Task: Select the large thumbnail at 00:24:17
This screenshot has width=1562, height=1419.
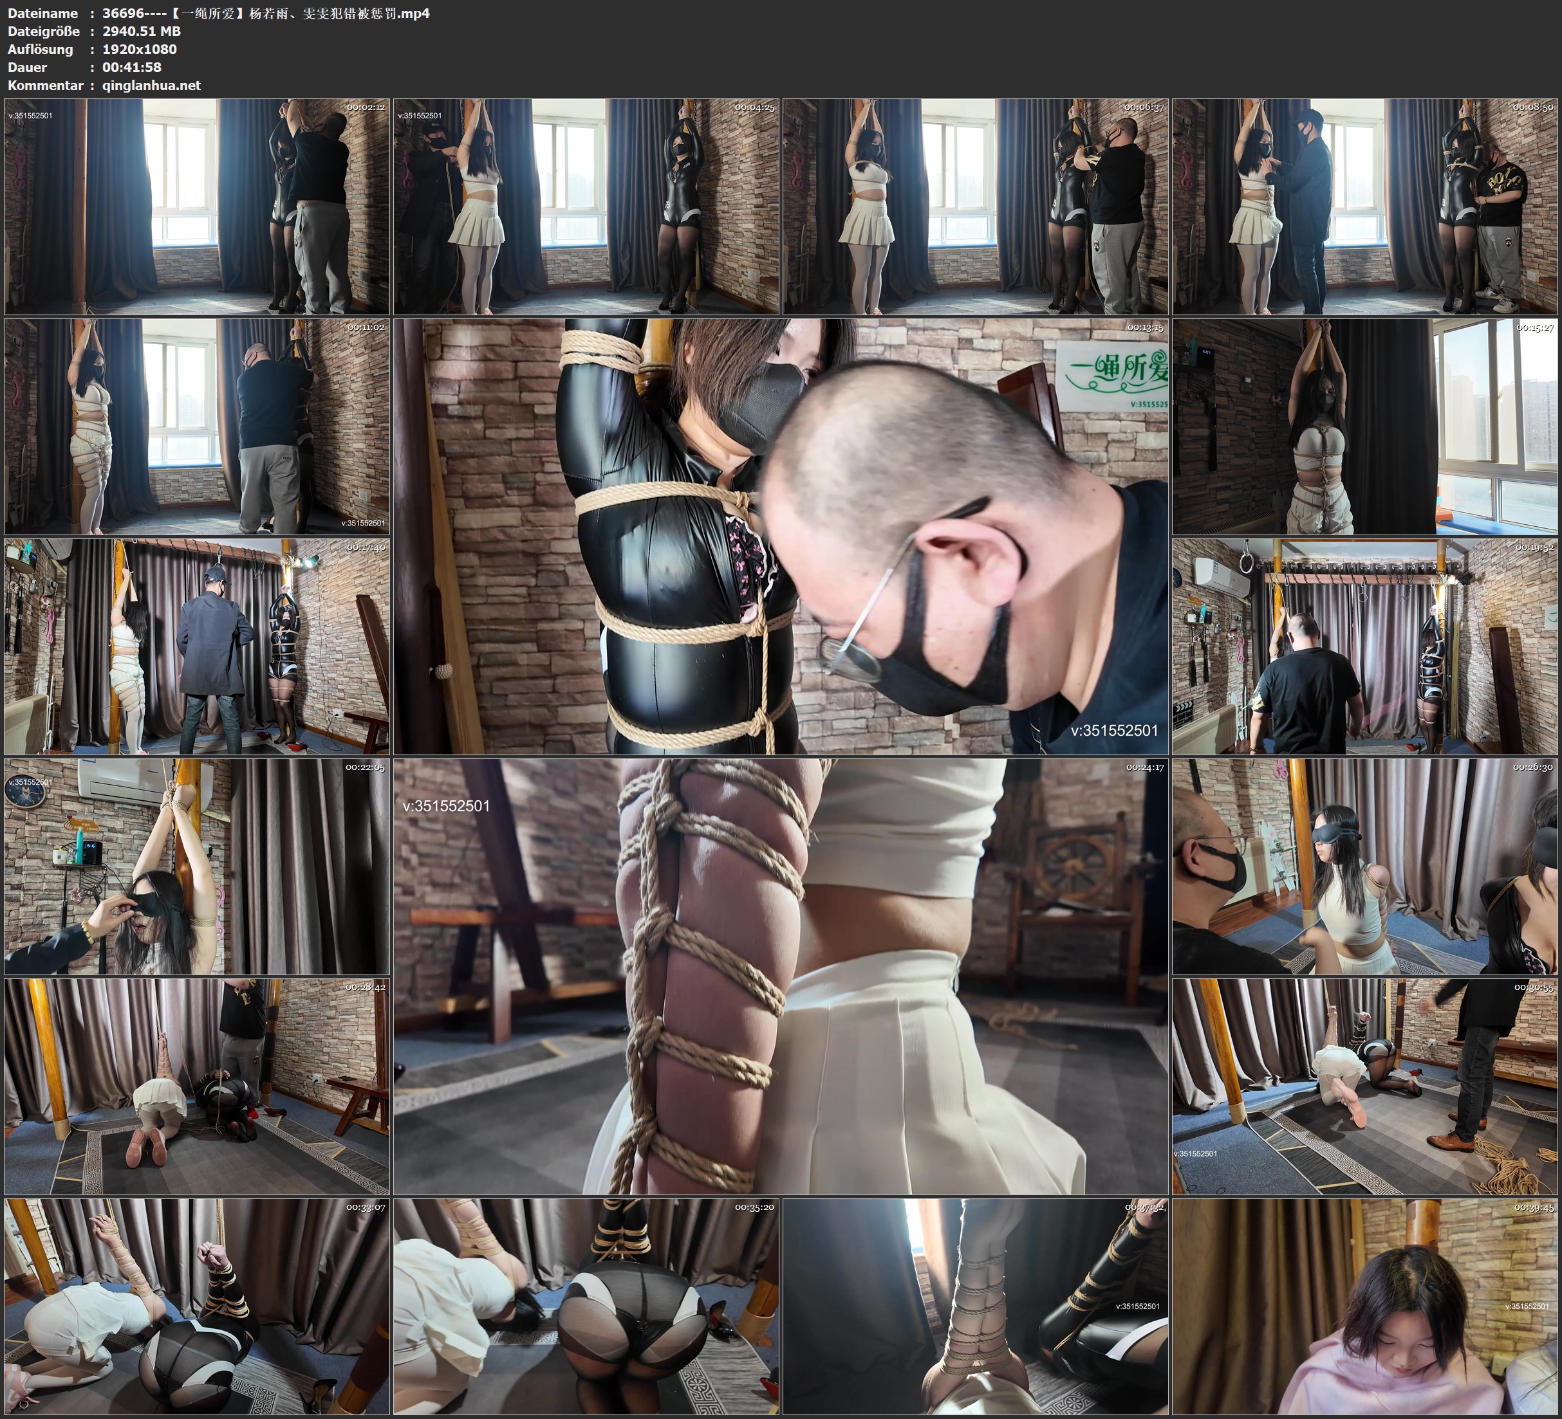Action: coord(780,976)
